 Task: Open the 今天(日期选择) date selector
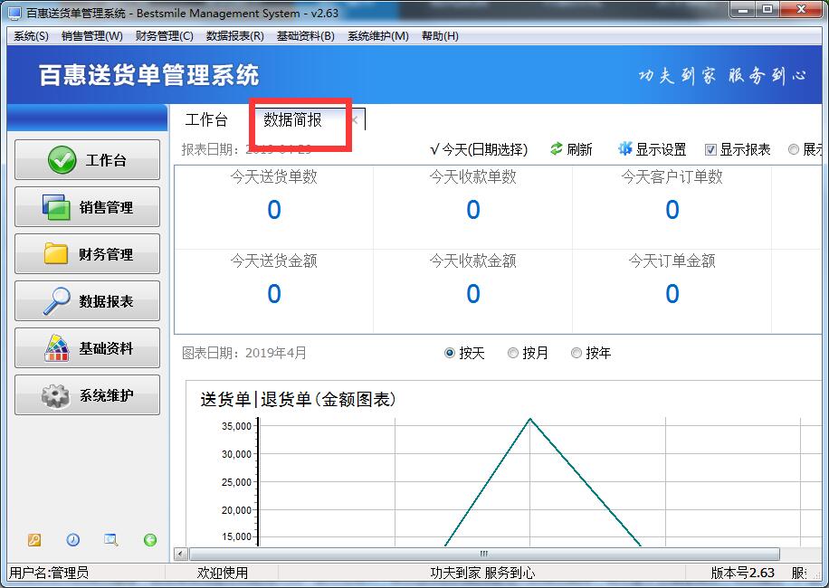479,150
